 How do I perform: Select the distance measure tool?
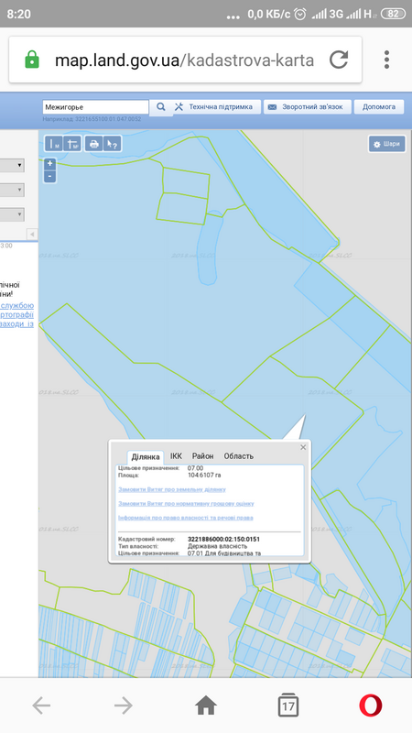pos(54,144)
